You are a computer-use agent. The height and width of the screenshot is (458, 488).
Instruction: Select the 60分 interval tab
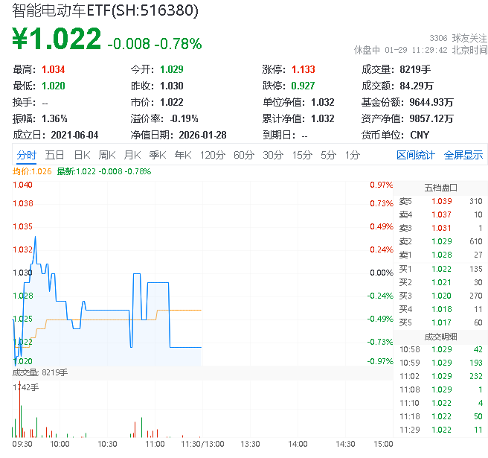coord(244,155)
